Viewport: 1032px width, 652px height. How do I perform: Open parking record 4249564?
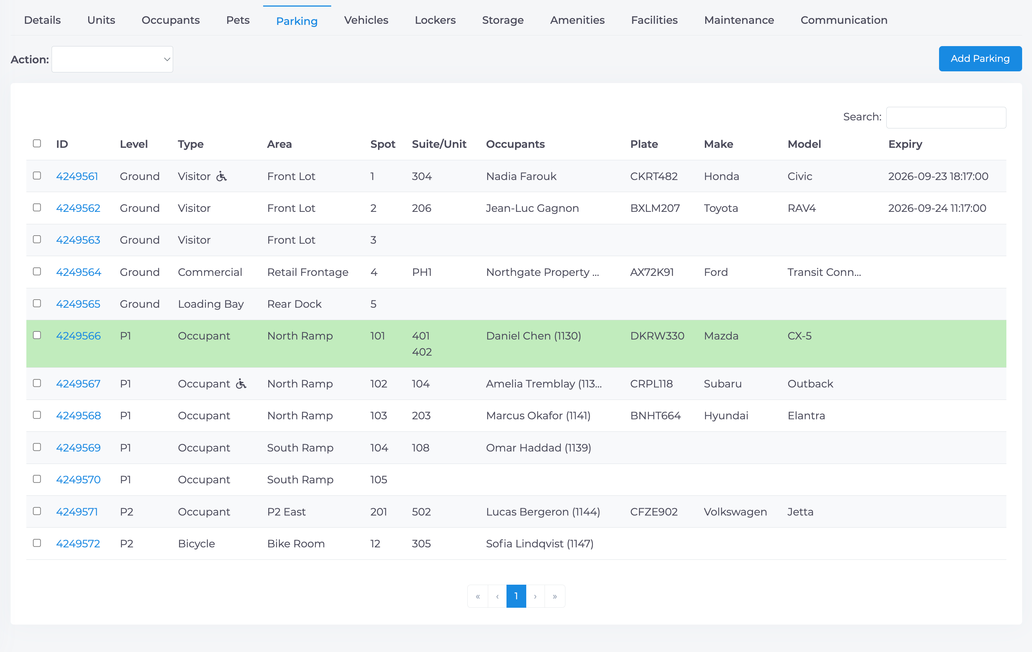point(78,272)
